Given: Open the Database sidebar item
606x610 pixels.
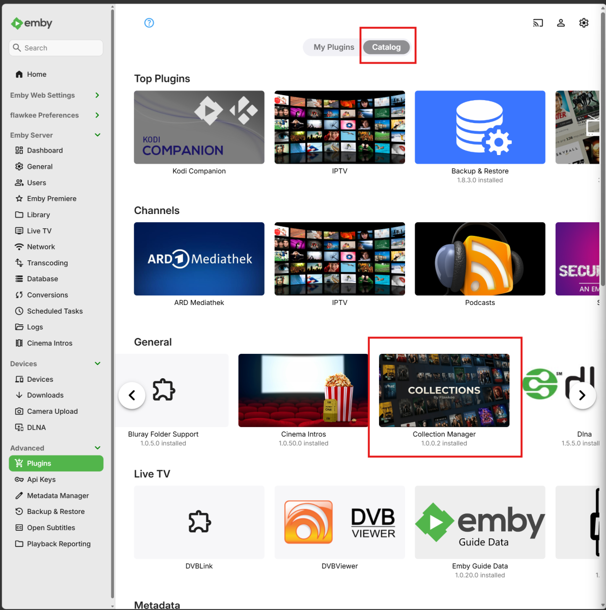Looking at the screenshot, I should [x=56, y=279].
